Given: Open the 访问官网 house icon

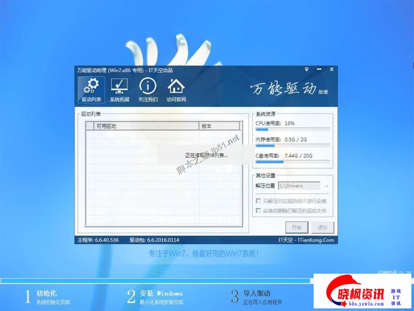Looking at the screenshot, I should 176,90.
